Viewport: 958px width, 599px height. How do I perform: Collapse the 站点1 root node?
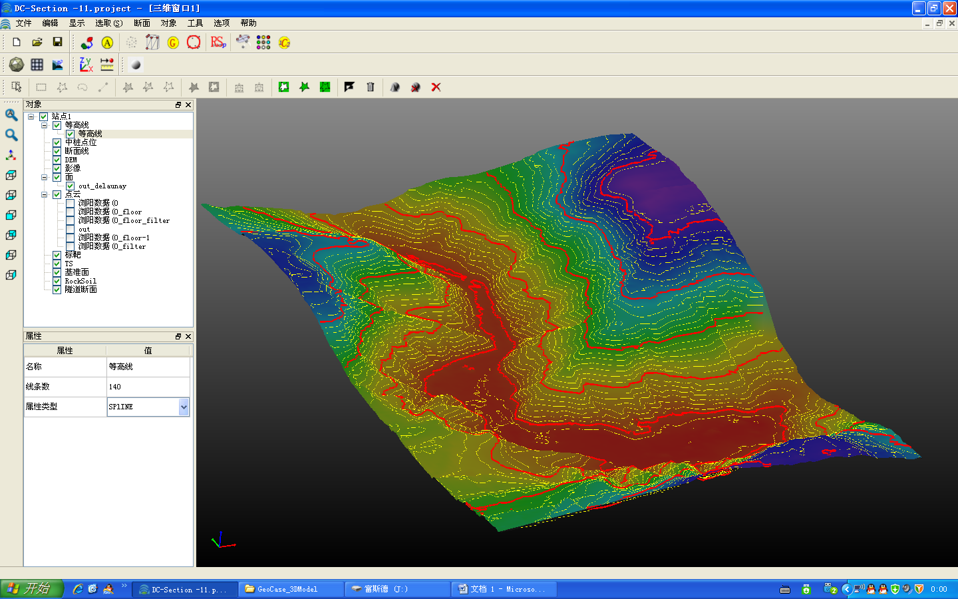point(31,116)
